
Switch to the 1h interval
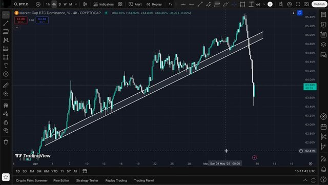(x=48, y=4)
